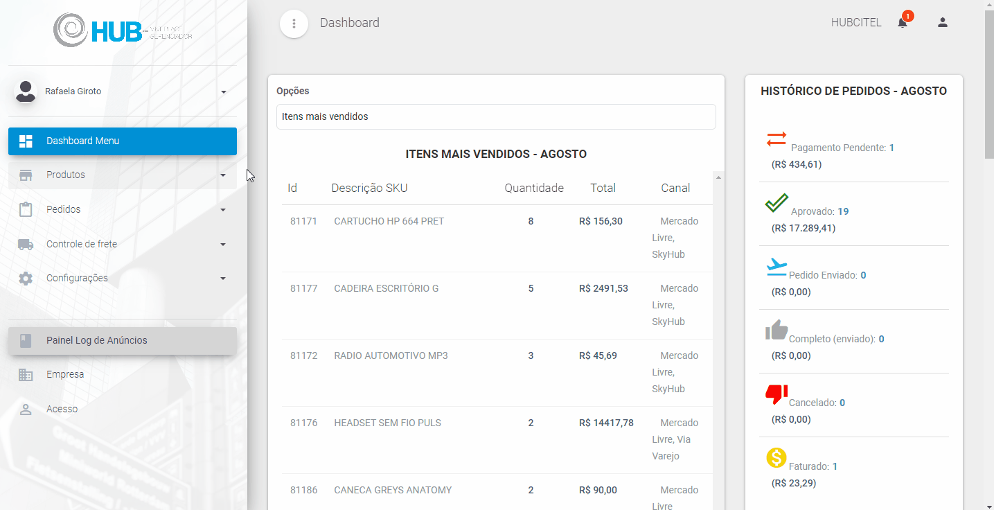Expand the Controle de frete menu
994x510 pixels.
[x=123, y=244]
